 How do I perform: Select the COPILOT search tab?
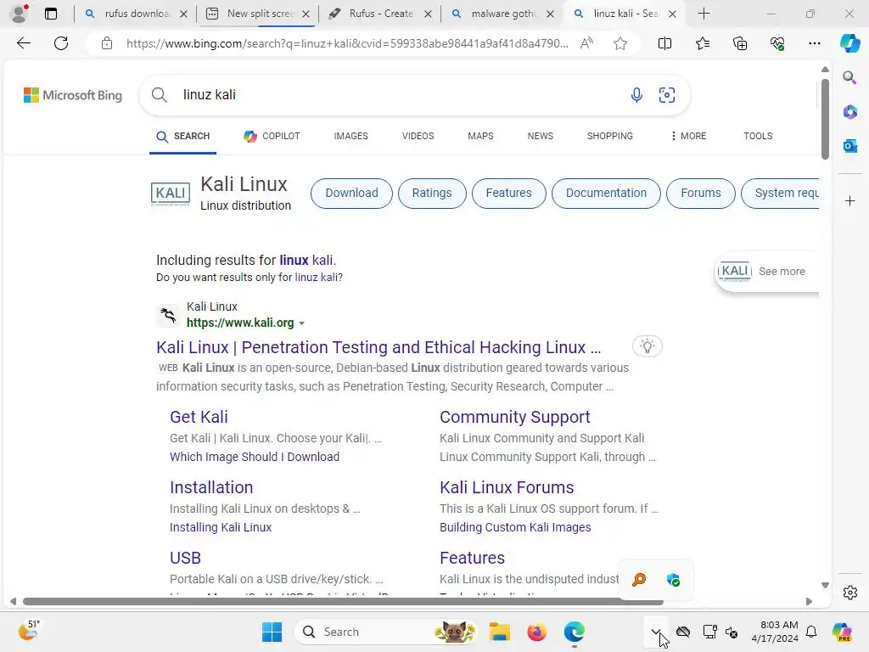coord(272,136)
